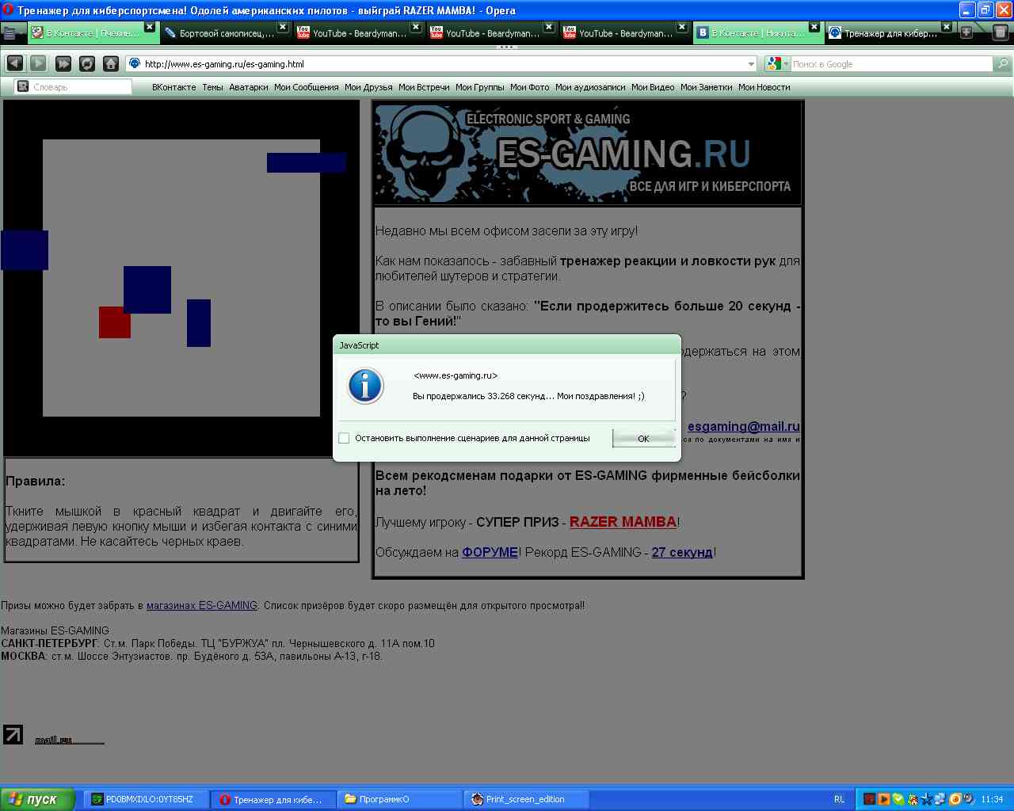This screenshot has height=811, width=1014.
Task: Open Мои Друзья bookmark
Action: pyautogui.click(x=368, y=87)
